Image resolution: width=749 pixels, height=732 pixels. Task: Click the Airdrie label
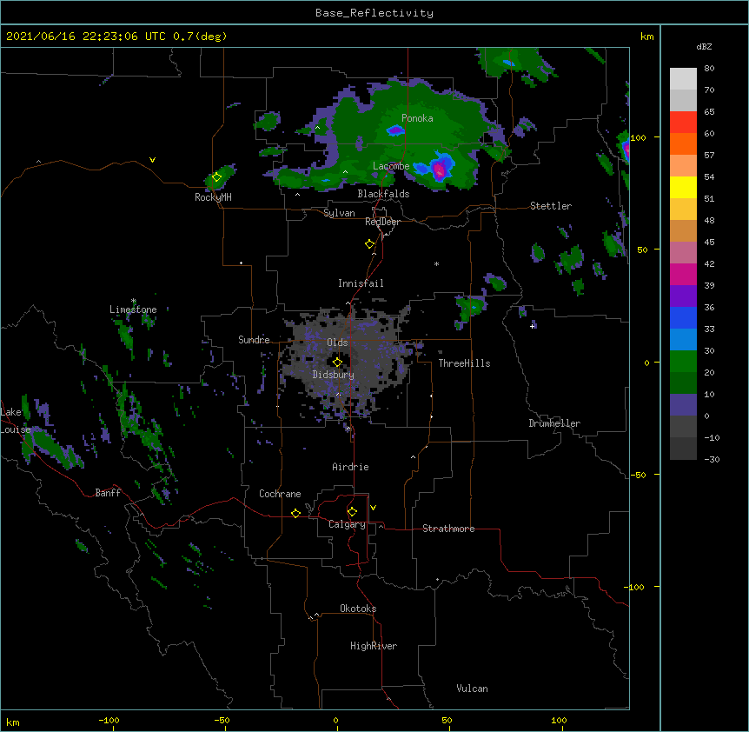351,467
